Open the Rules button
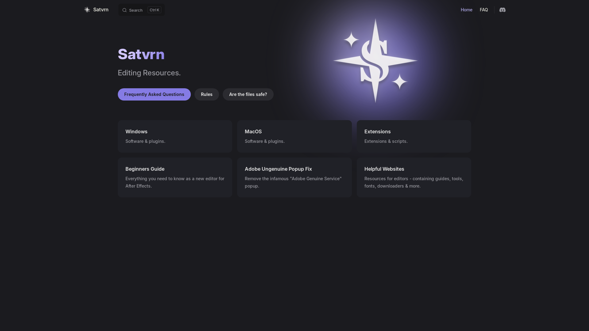 pos(207,94)
